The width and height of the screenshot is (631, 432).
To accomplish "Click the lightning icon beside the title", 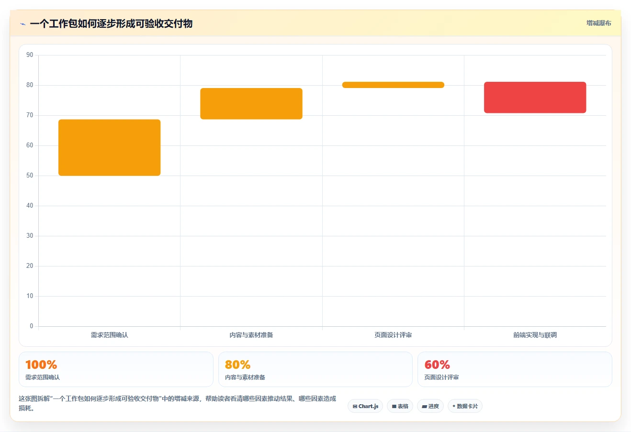I will point(23,24).
